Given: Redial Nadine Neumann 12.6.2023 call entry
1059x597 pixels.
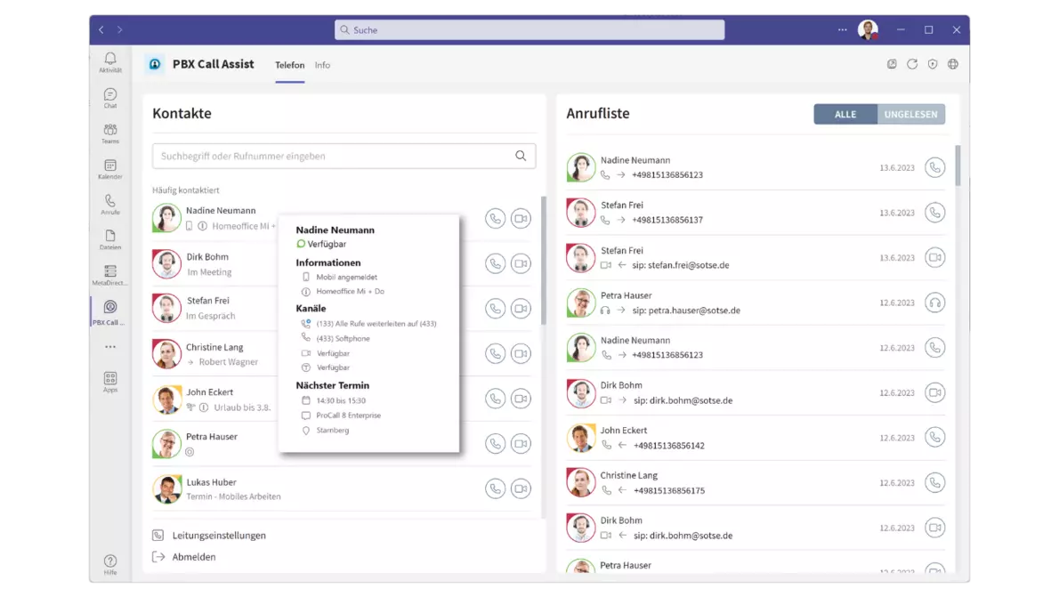Looking at the screenshot, I should point(934,348).
